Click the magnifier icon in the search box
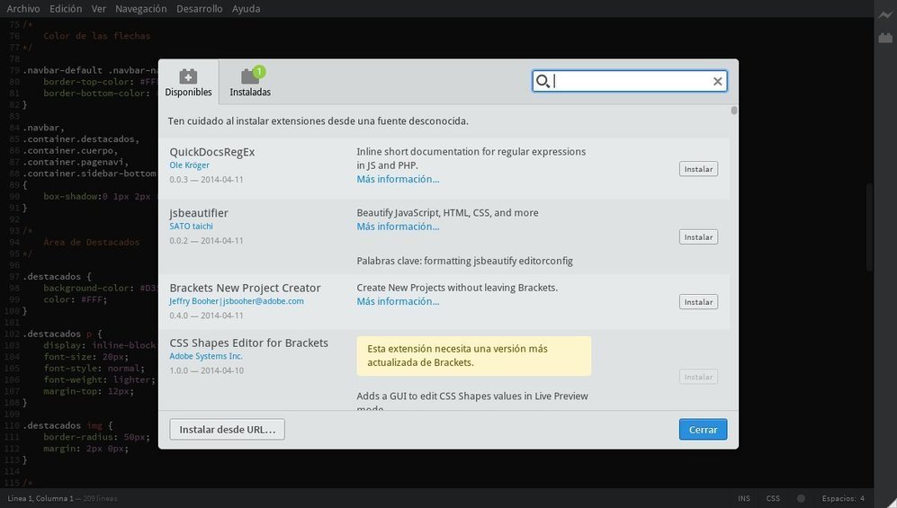 [543, 82]
